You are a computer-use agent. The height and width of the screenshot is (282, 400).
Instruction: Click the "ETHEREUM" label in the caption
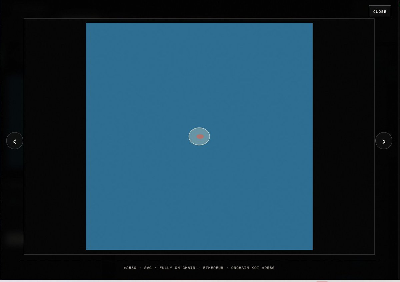click(213, 268)
